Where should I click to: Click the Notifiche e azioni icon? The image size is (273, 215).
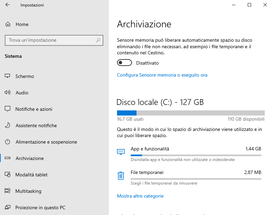pos(8,109)
